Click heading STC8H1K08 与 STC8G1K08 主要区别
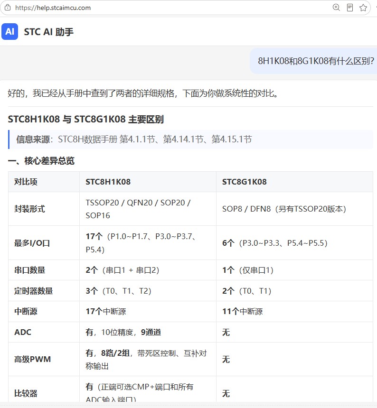Screen dimensions: 377x408 (85, 119)
